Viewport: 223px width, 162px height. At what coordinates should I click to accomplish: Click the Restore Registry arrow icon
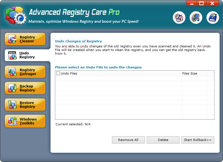(12, 105)
